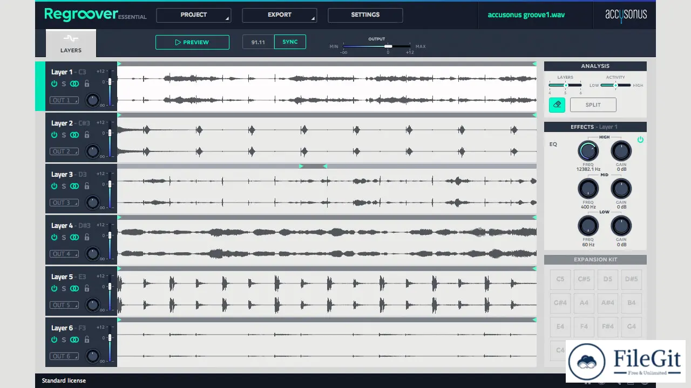
Task: Toggle the link circles icon on Layer 6
Action: tap(74, 339)
